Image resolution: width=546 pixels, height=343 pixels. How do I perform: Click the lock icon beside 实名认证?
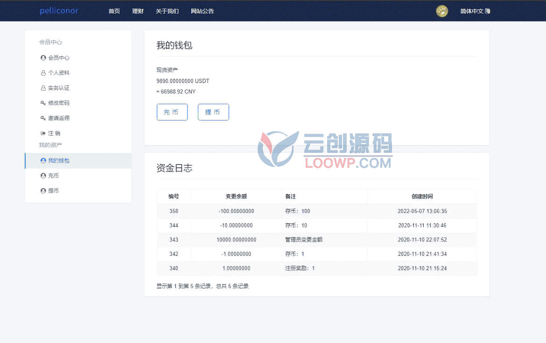43,88
